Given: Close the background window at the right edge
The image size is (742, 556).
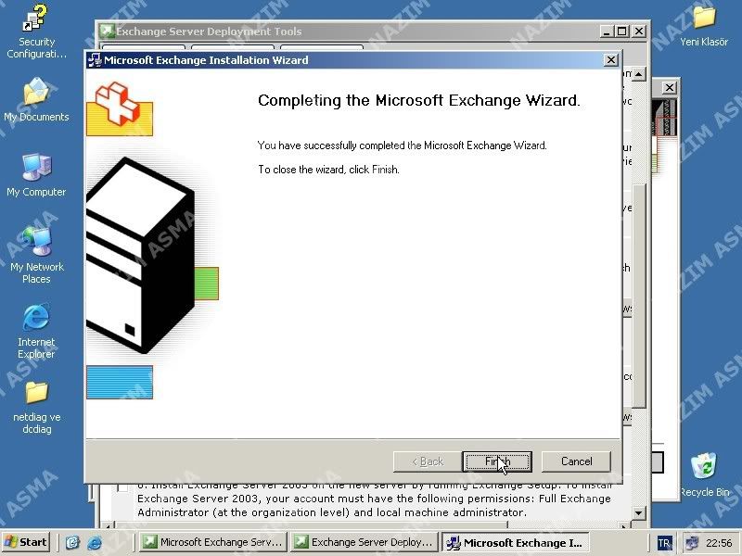Looking at the screenshot, I should click(x=669, y=87).
